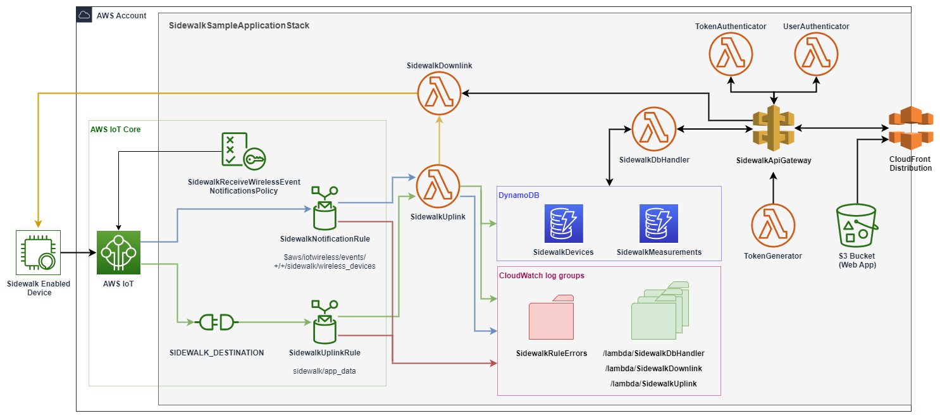940x418 pixels.
Task: Select the SidewalkUplink Lambda icon
Action: click(x=439, y=187)
